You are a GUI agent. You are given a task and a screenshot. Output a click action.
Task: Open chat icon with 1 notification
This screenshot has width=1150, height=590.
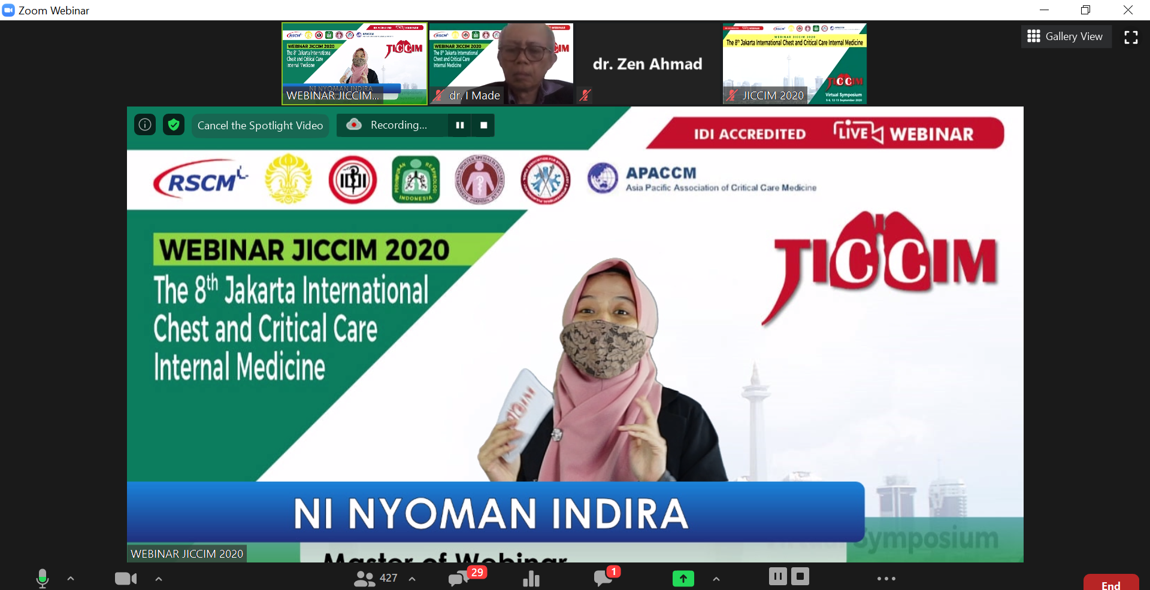606,576
